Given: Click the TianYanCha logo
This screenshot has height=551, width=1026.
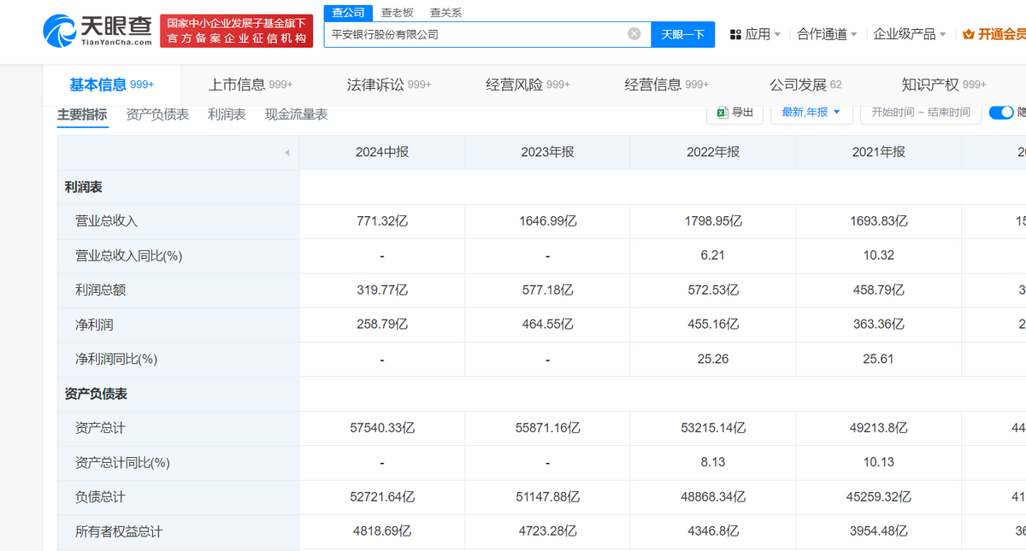Looking at the screenshot, I should [97, 30].
